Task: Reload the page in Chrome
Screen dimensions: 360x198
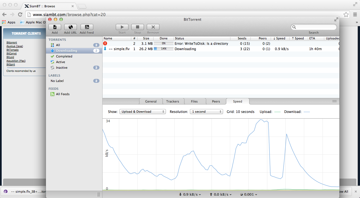Action: click(x=20, y=14)
